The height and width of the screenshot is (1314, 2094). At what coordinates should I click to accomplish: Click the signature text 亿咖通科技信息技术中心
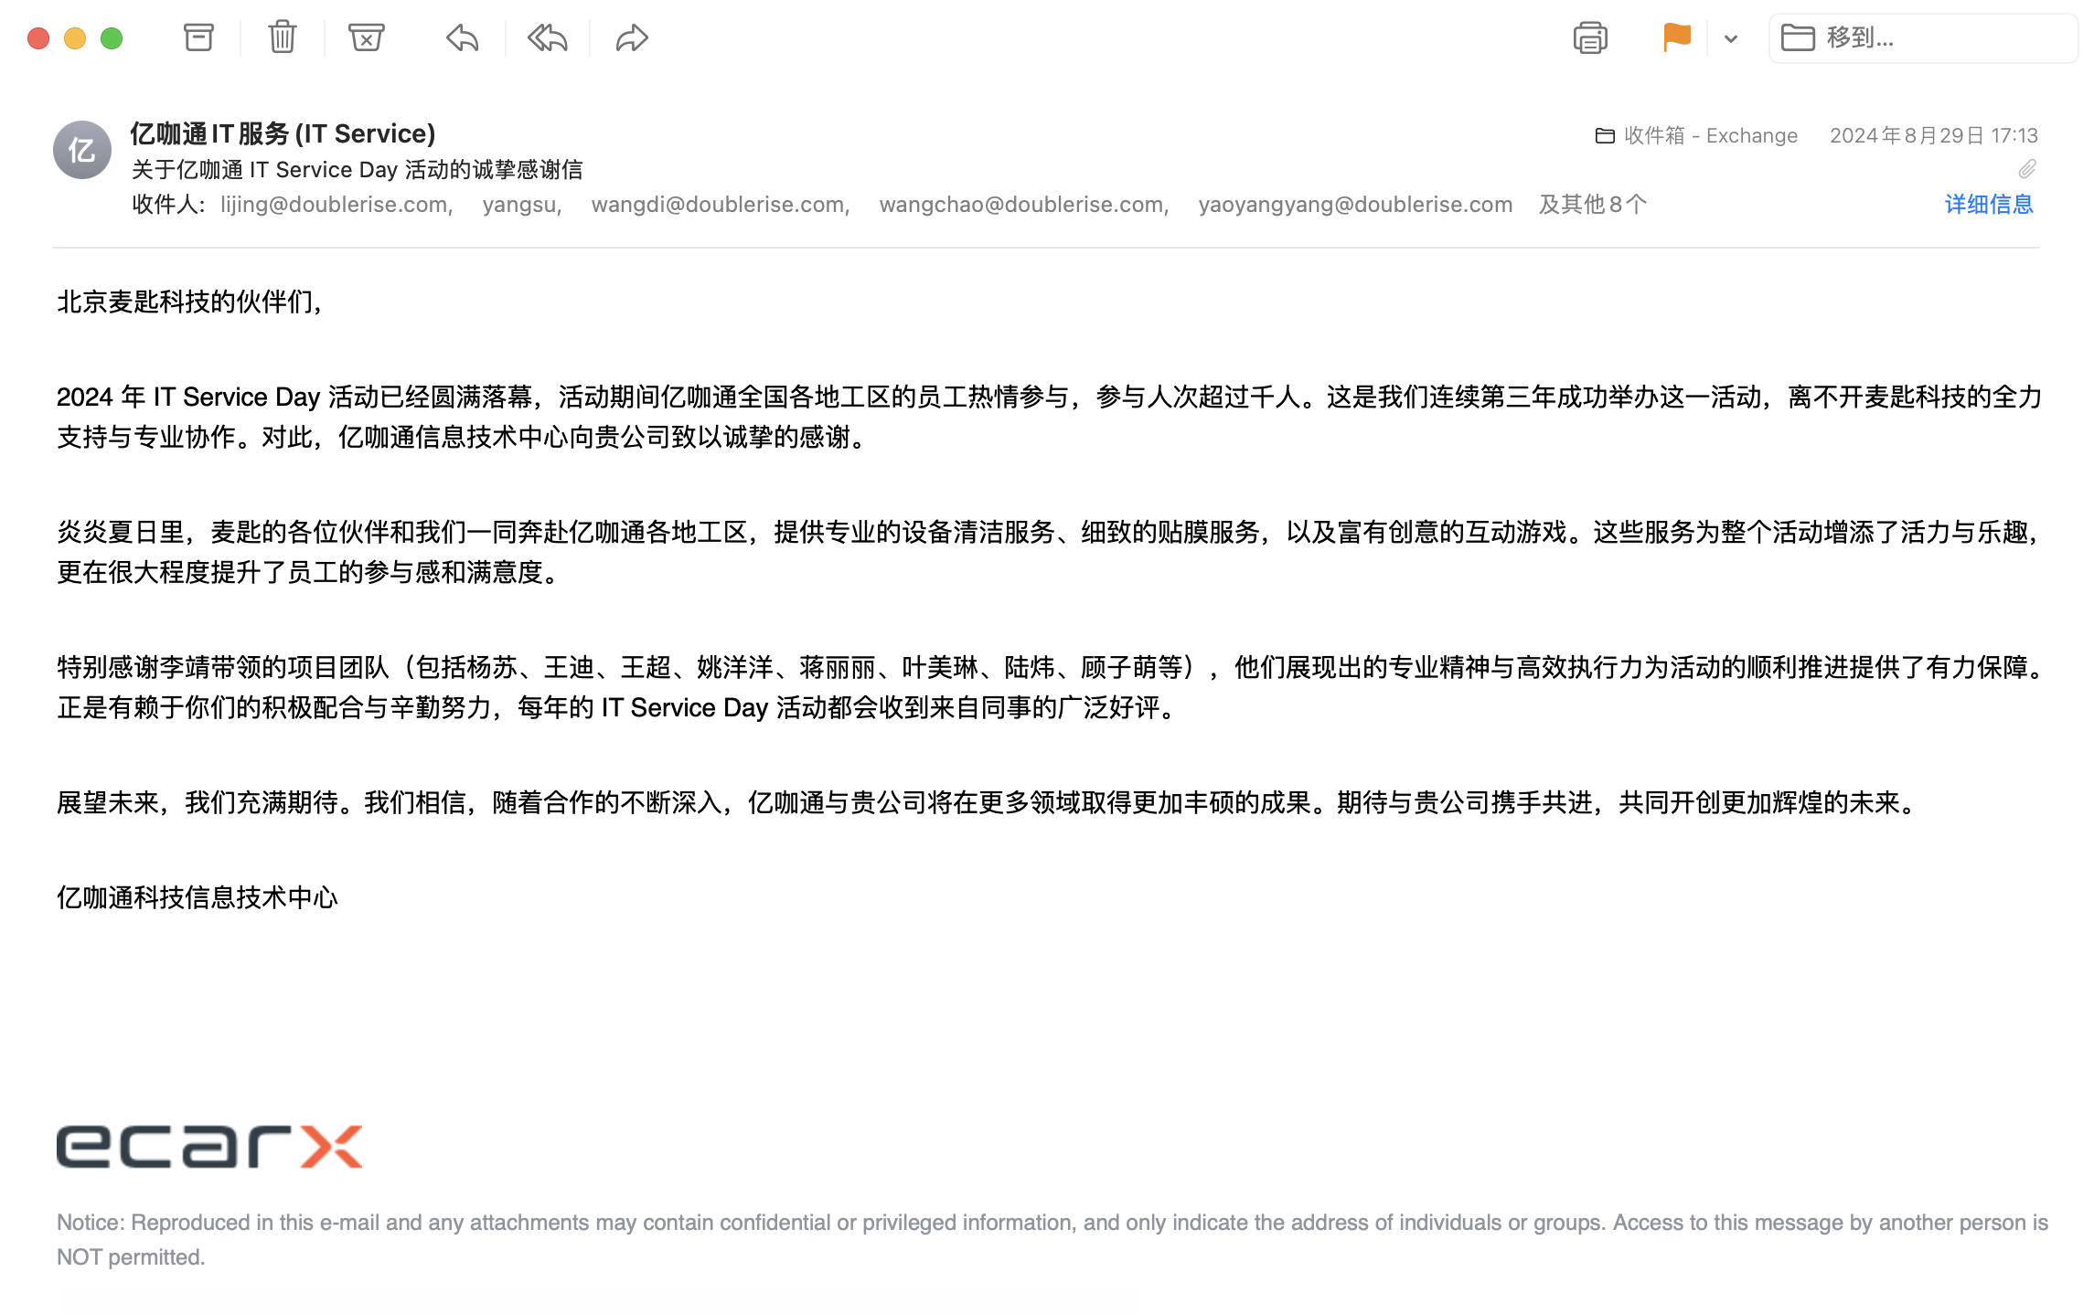(198, 897)
